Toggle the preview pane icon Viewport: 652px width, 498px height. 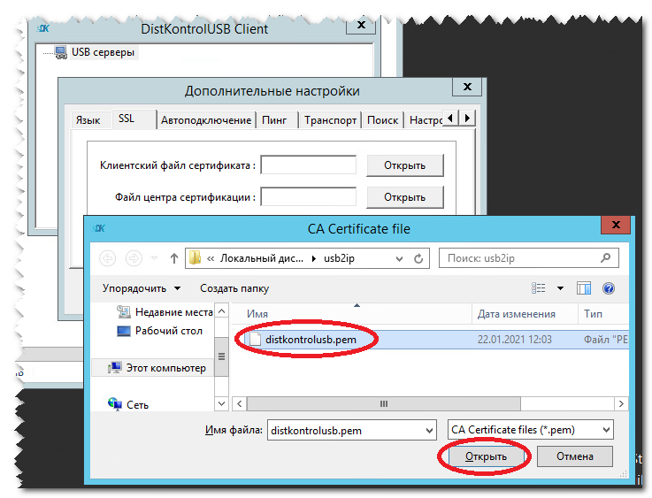tap(583, 288)
